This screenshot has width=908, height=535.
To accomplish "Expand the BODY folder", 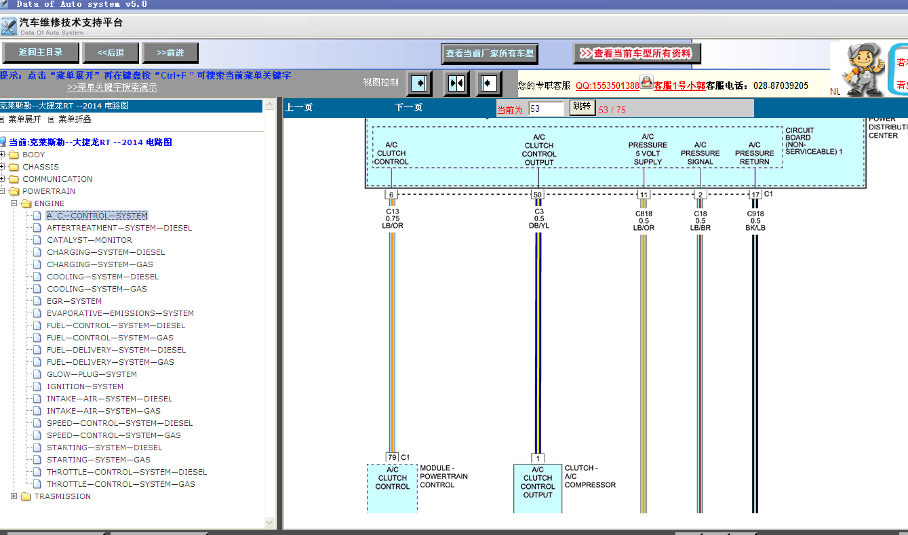I will click(3, 155).
